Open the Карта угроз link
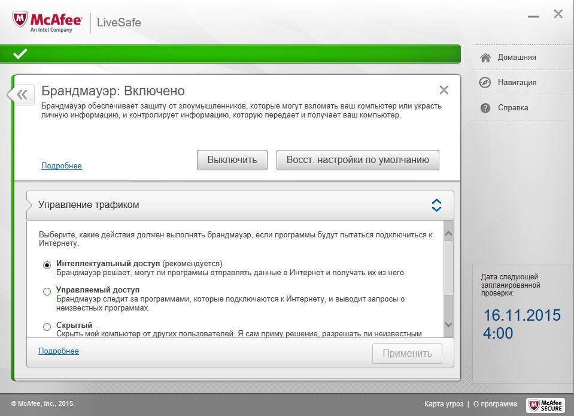This screenshot has height=416, width=574. click(x=444, y=404)
